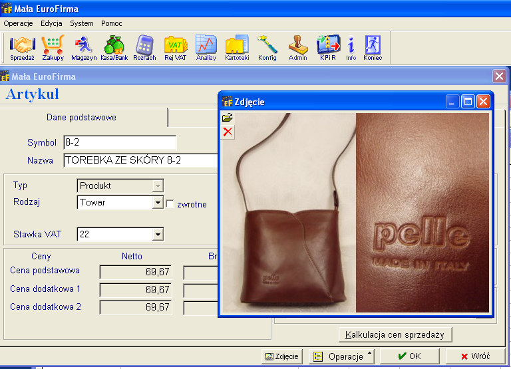
Task: Close the Artykuł form window
Action: tap(499, 76)
